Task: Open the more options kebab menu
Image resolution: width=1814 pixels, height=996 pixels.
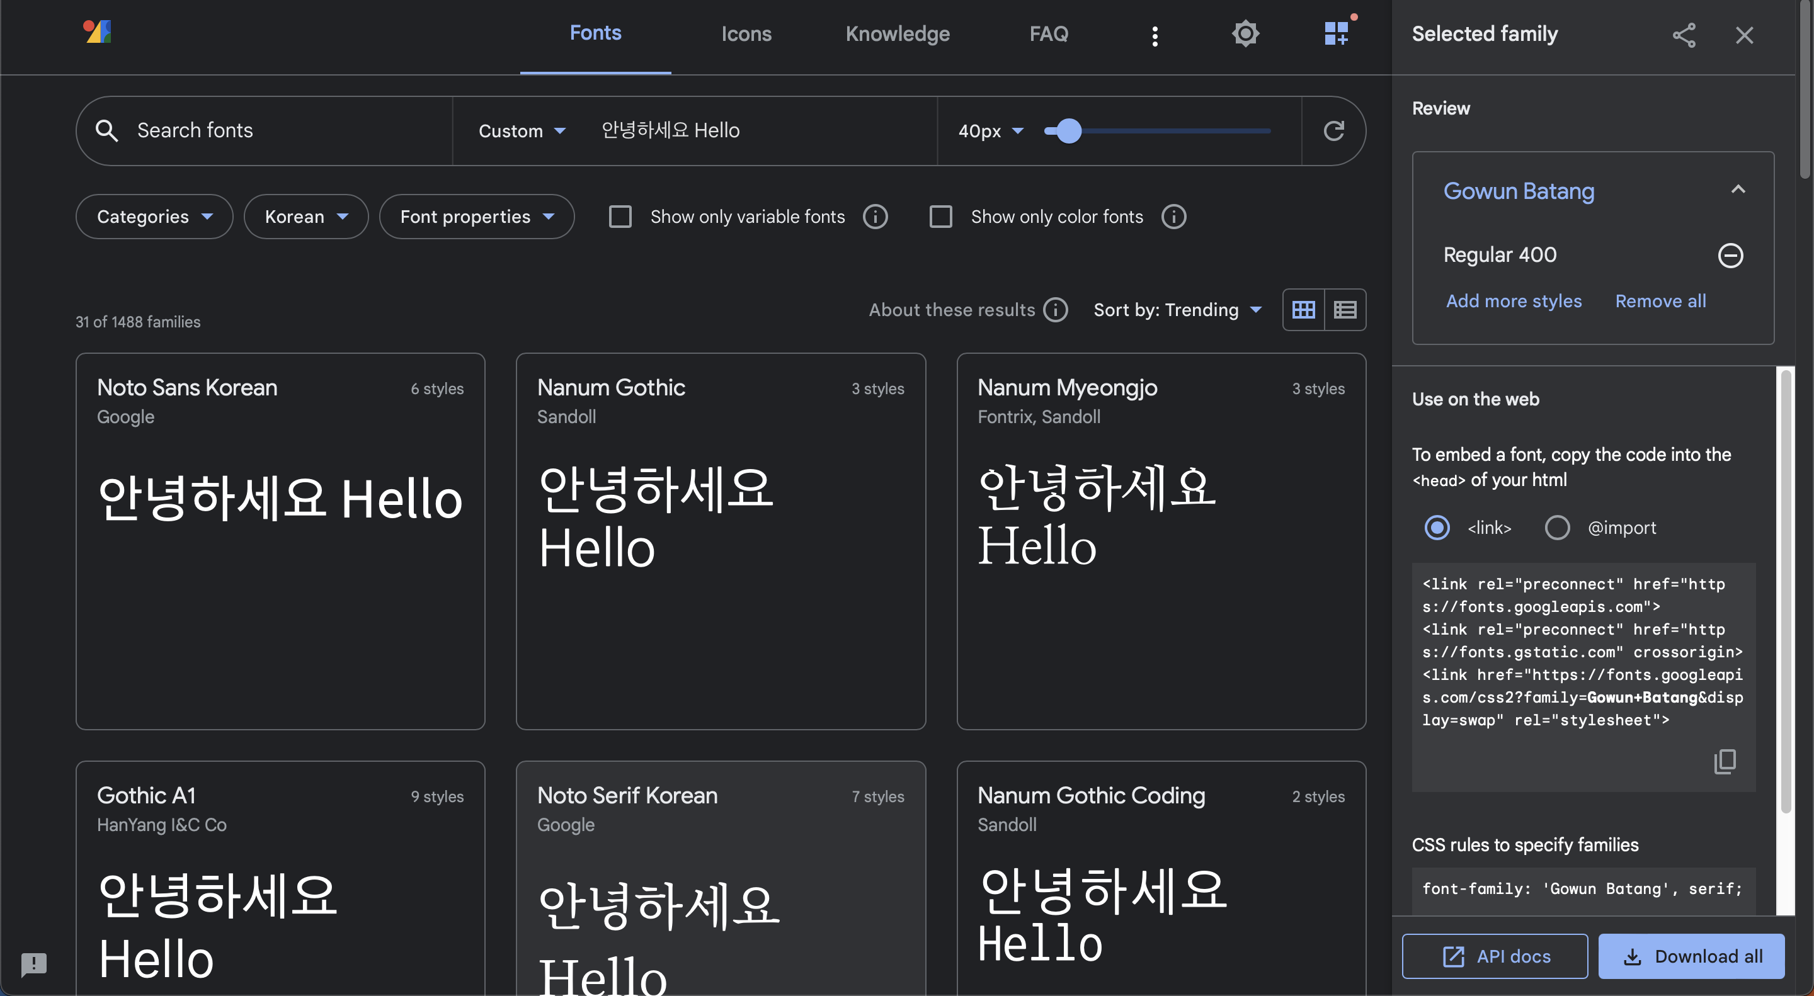Action: click(x=1155, y=35)
